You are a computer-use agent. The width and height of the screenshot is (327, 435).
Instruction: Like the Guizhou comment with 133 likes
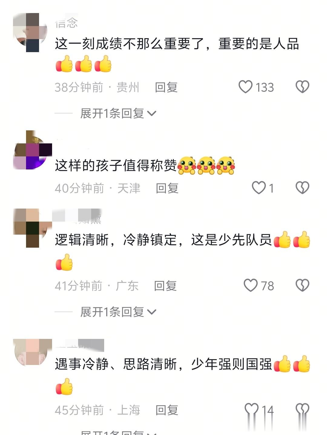[245, 87]
